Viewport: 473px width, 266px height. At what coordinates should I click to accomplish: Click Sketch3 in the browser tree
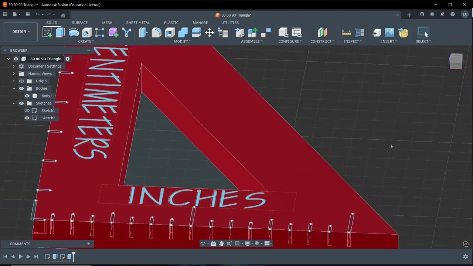48,118
